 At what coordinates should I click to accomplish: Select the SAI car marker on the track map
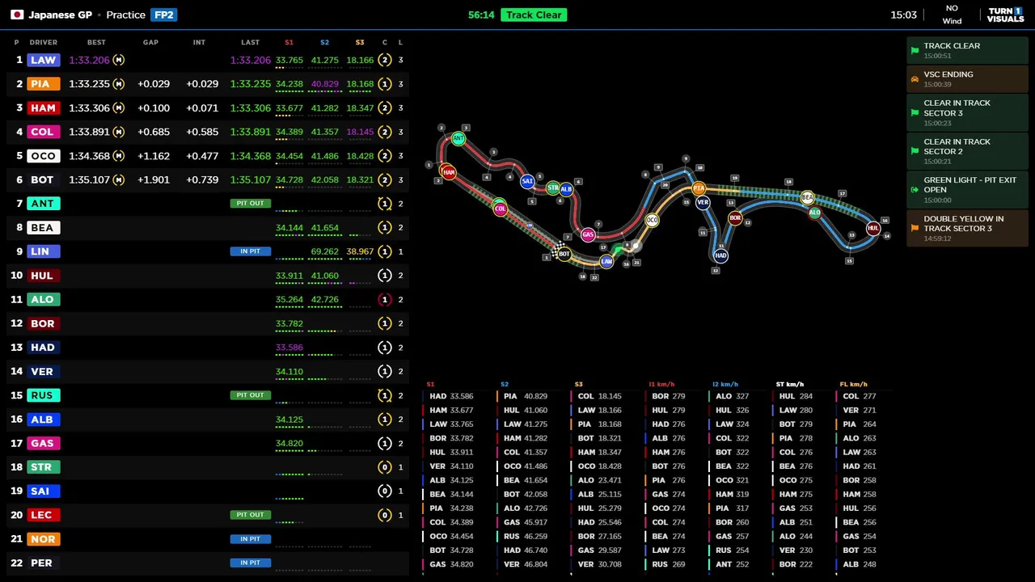click(527, 181)
